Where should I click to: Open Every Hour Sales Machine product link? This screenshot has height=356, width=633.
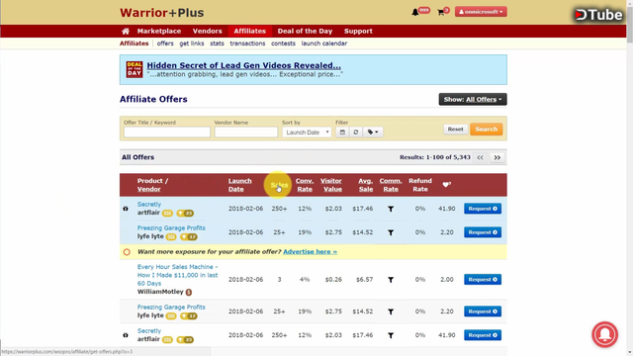[178, 275]
